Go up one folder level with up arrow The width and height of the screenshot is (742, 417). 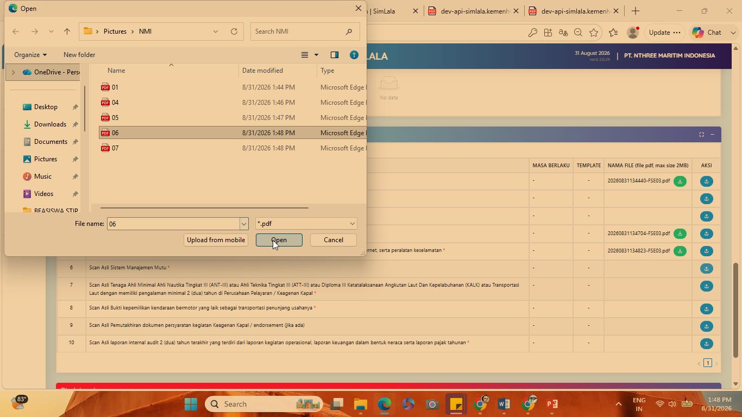pos(67,31)
